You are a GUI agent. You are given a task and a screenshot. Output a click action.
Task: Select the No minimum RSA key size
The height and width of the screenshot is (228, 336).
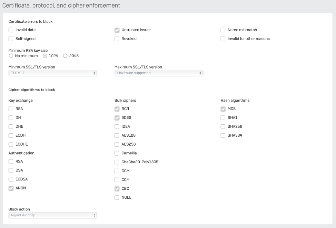click(x=11, y=56)
